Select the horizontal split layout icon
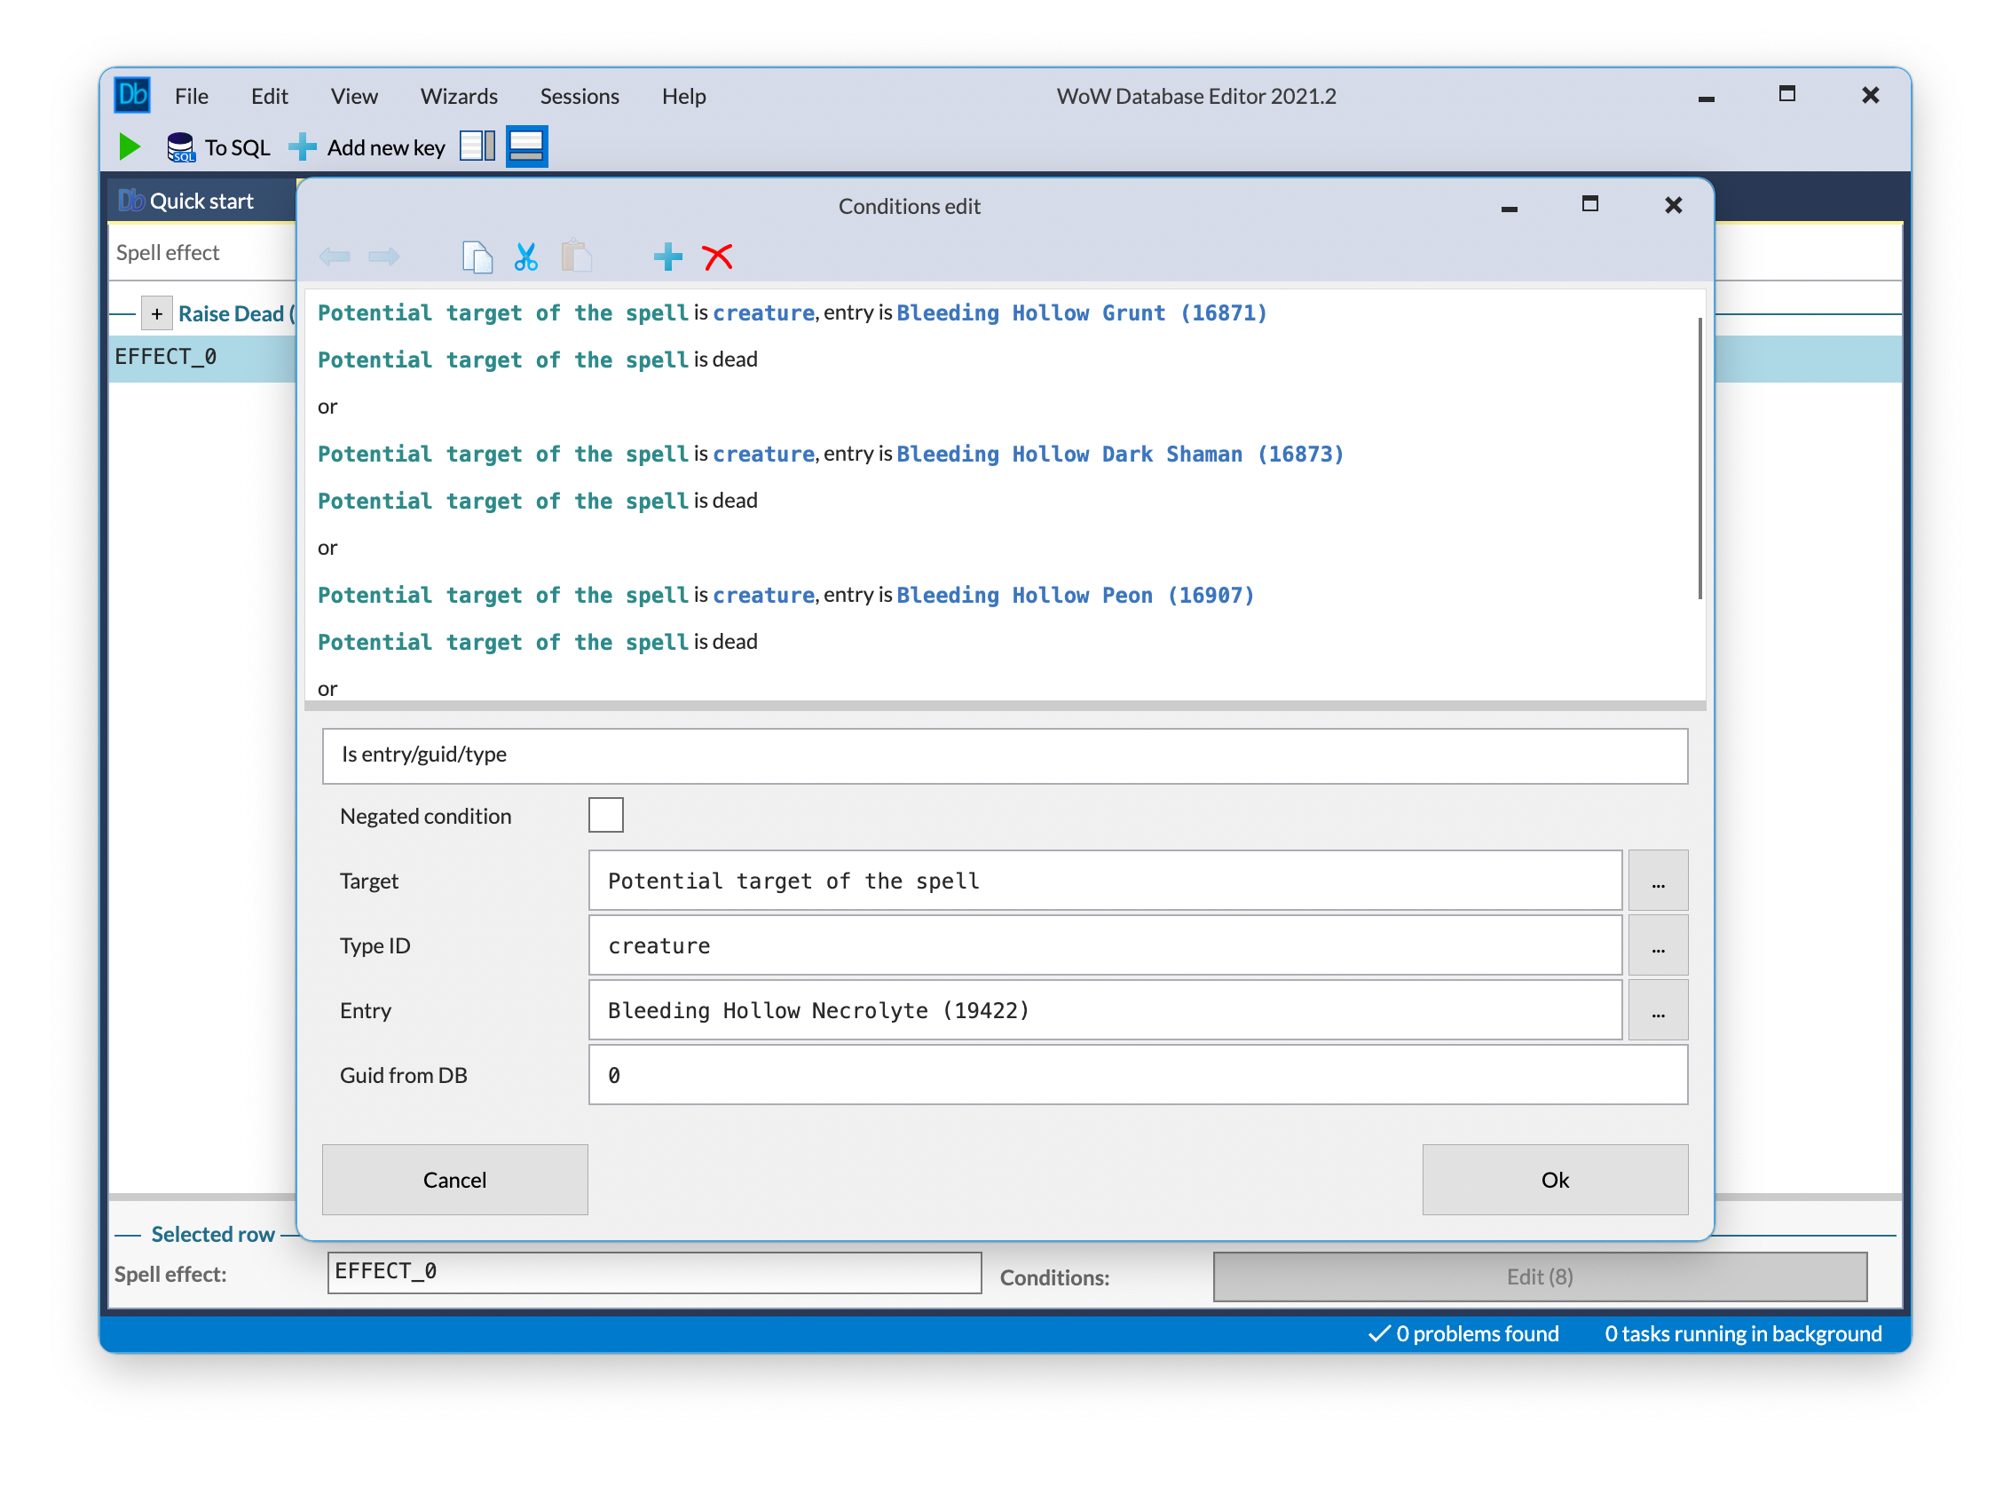The image size is (2011, 1486). (x=527, y=146)
